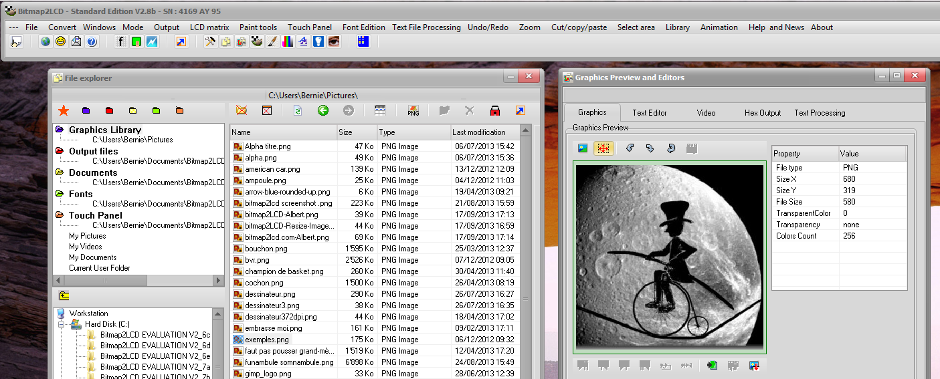This screenshot has width=940, height=379.
Task: Click the red arrow image icon under the preview
Action: pyautogui.click(x=754, y=366)
